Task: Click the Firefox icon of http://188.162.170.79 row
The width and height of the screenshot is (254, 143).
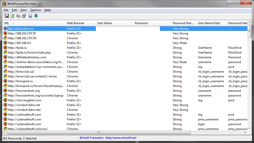Action: [x=5, y=33]
